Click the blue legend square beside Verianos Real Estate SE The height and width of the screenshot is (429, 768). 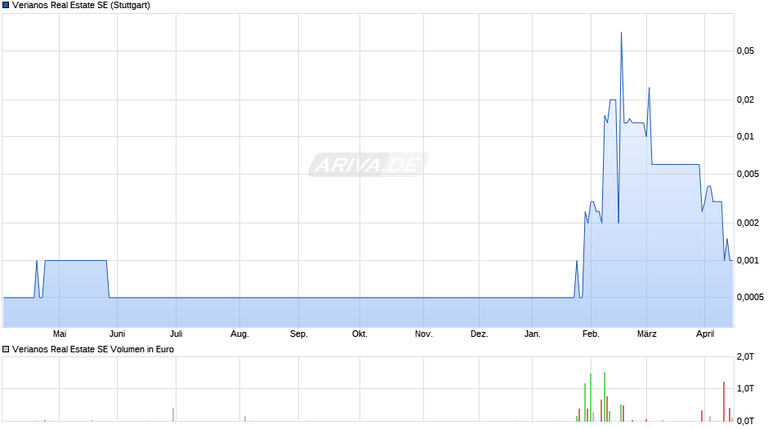(x=6, y=6)
